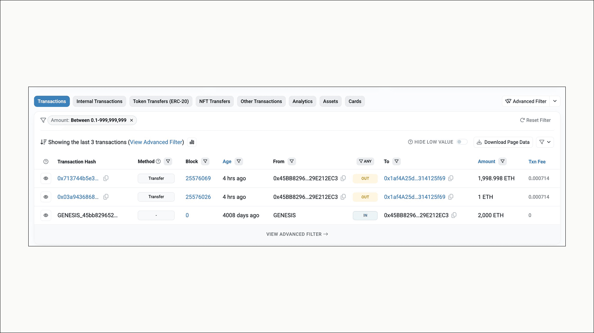Image resolution: width=594 pixels, height=333 pixels.
Task: Toggle the Hide Low Value switch
Action: point(461,142)
